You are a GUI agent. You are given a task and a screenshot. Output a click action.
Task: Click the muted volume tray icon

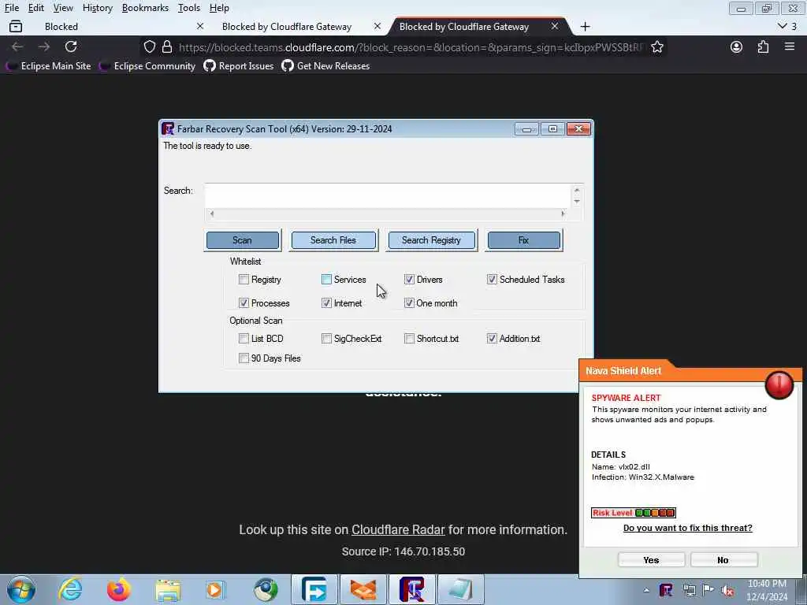tap(727, 591)
